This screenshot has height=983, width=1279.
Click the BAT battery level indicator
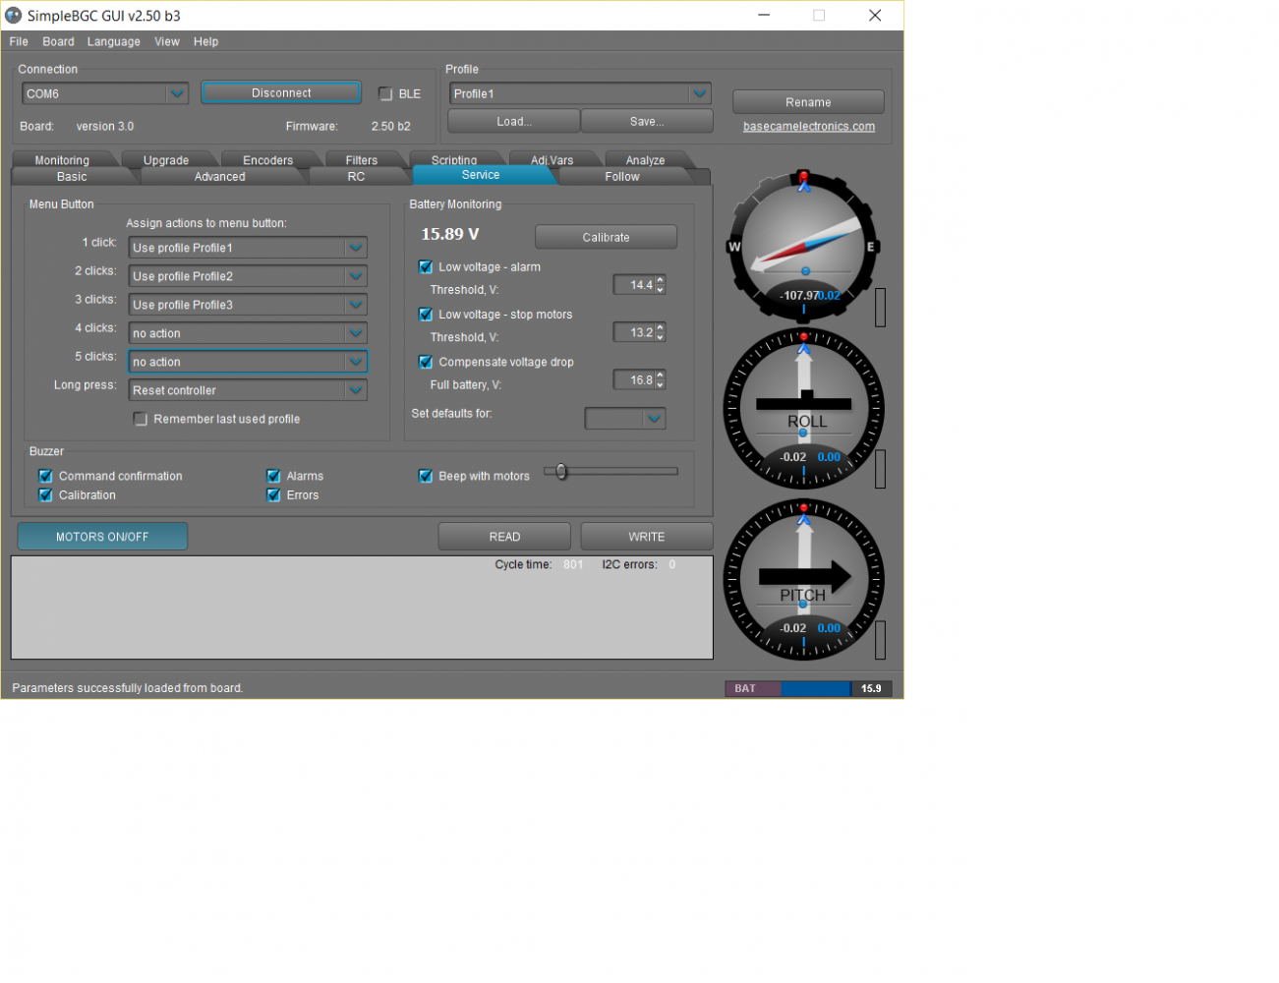click(808, 689)
